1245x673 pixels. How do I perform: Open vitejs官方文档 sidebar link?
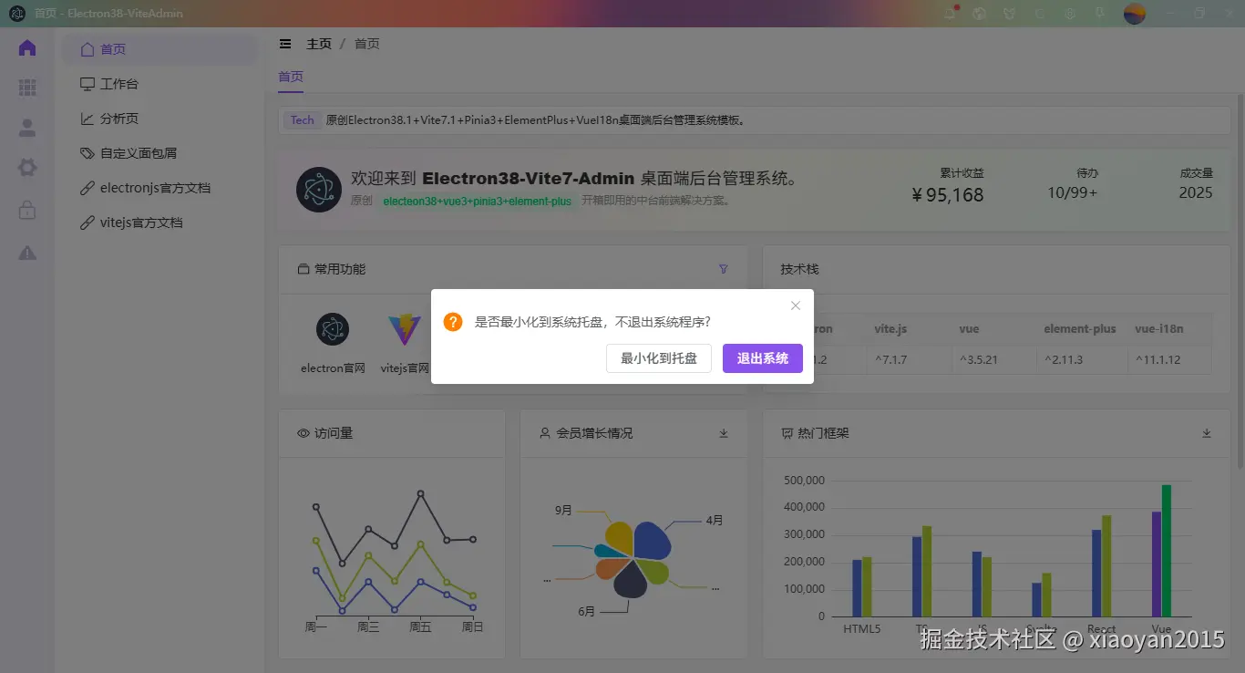point(159,223)
